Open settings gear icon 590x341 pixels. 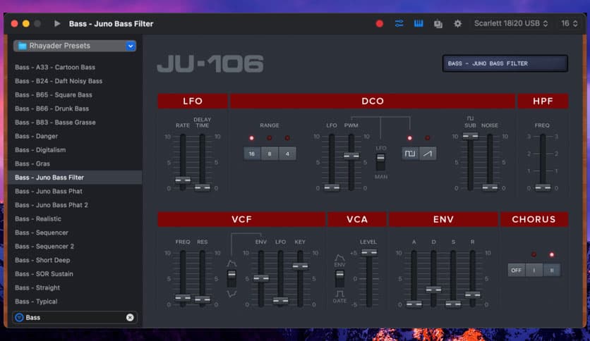pos(457,23)
